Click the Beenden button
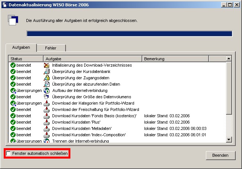The image size is (242, 169). tap(220, 155)
